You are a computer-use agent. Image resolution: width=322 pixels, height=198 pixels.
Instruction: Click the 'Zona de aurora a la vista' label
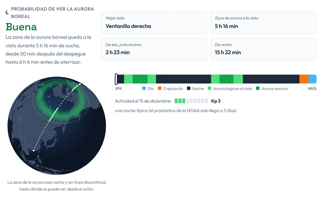[x=237, y=18]
